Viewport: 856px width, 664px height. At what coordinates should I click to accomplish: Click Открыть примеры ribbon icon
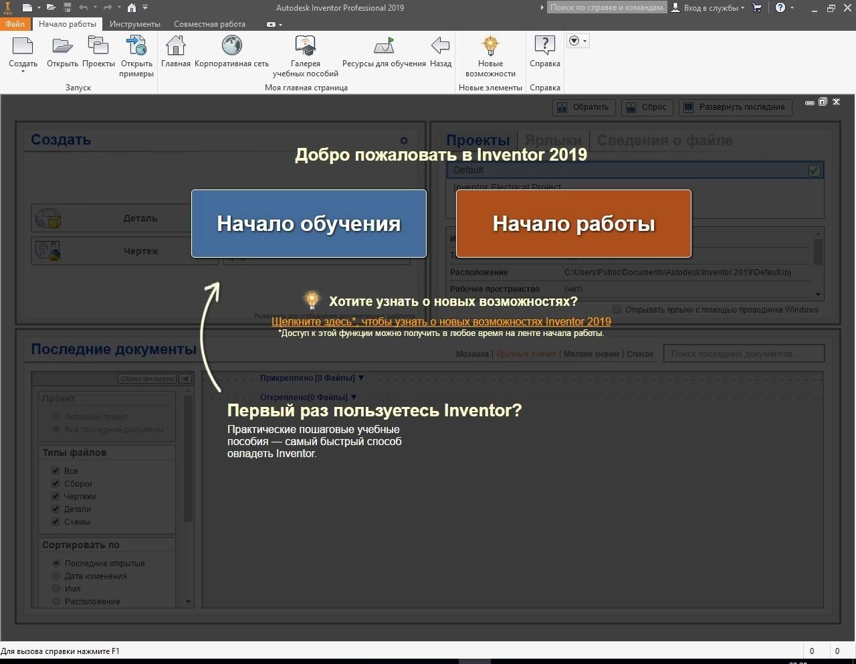[x=136, y=46]
